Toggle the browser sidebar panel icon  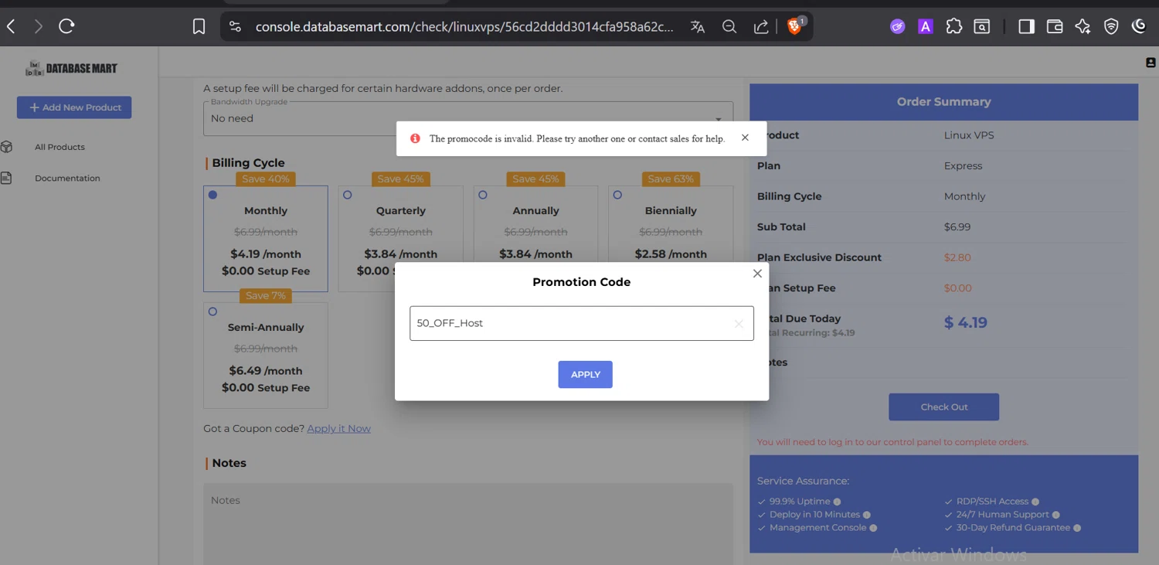click(x=1026, y=26)
